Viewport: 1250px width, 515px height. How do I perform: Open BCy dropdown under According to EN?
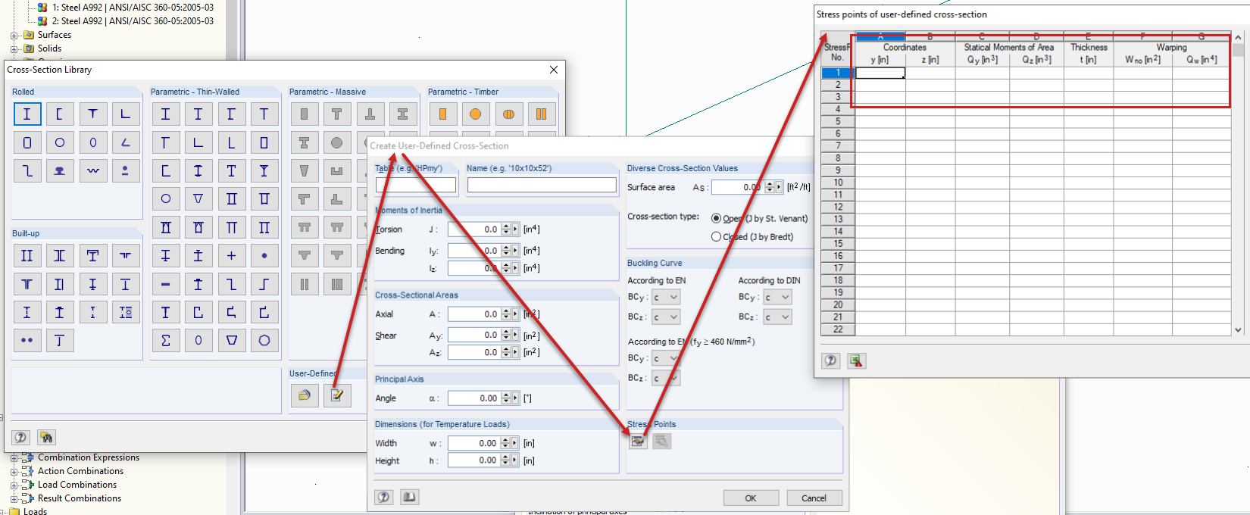[666, 298]
